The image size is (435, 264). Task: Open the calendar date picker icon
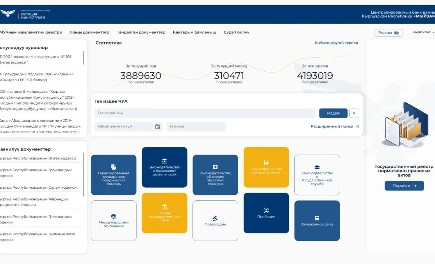coord(158,127)
